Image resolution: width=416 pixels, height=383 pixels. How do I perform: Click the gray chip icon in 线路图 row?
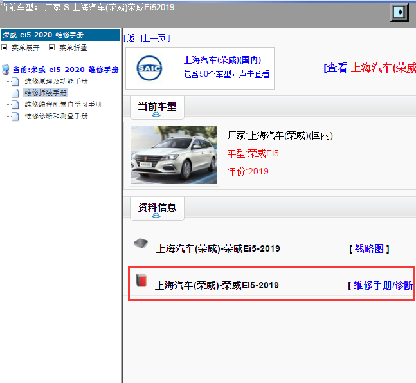(141, 243)
